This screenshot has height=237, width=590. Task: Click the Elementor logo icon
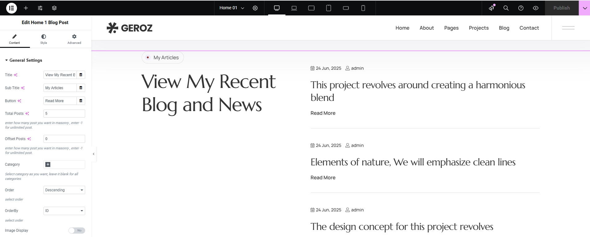(x=11, y=8)
